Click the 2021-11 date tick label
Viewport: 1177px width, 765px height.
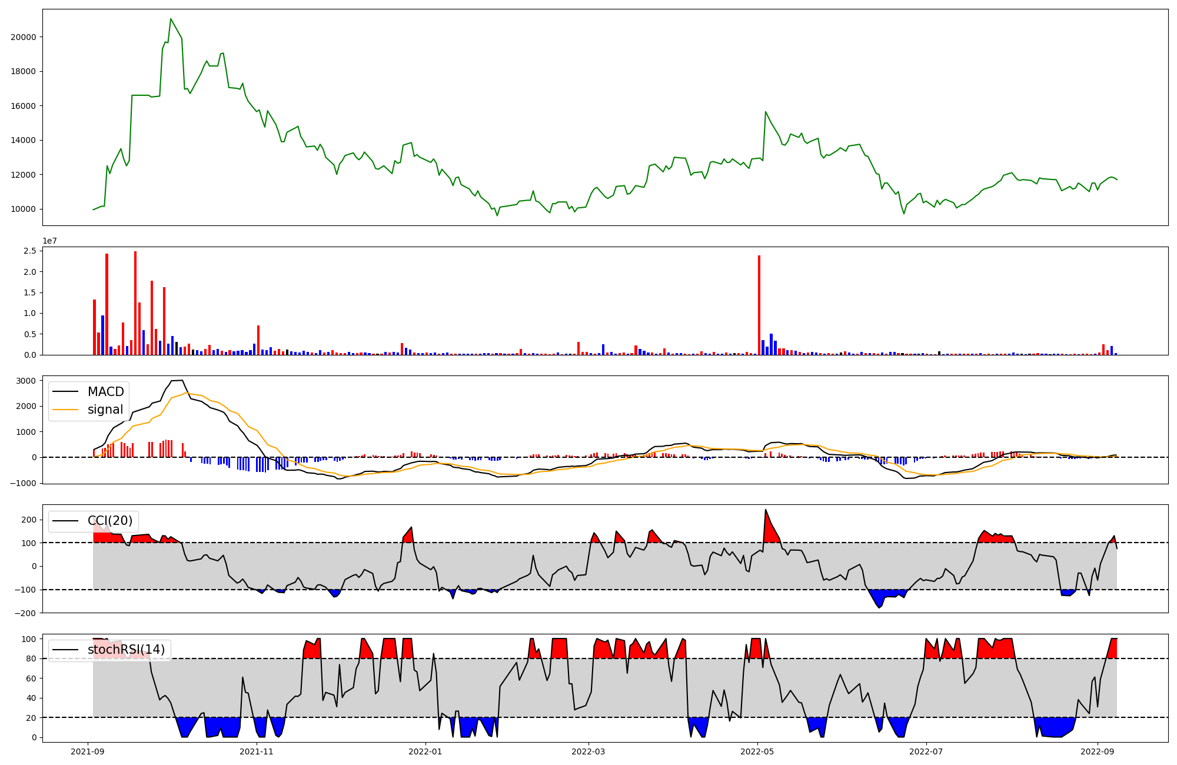tap(257, 751)
